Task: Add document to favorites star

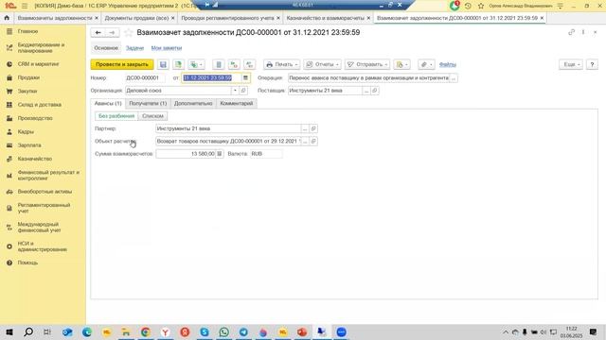Action: coord(129,33)
